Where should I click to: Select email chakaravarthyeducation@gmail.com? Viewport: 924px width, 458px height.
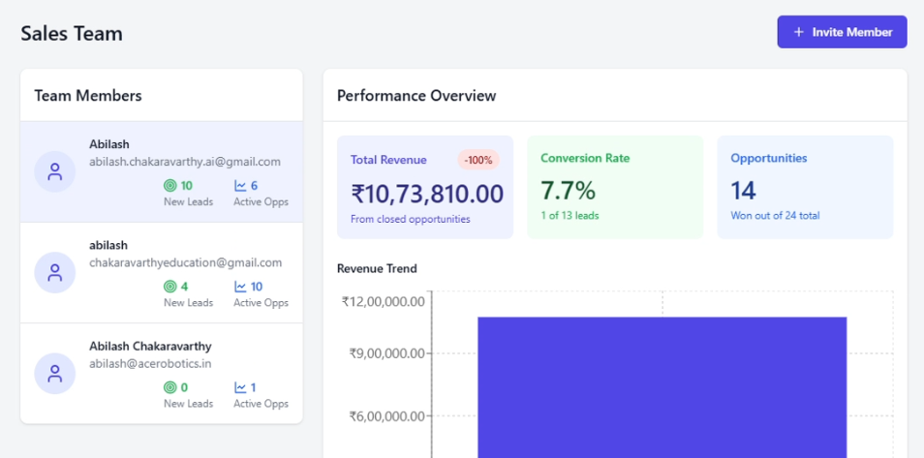186,262
